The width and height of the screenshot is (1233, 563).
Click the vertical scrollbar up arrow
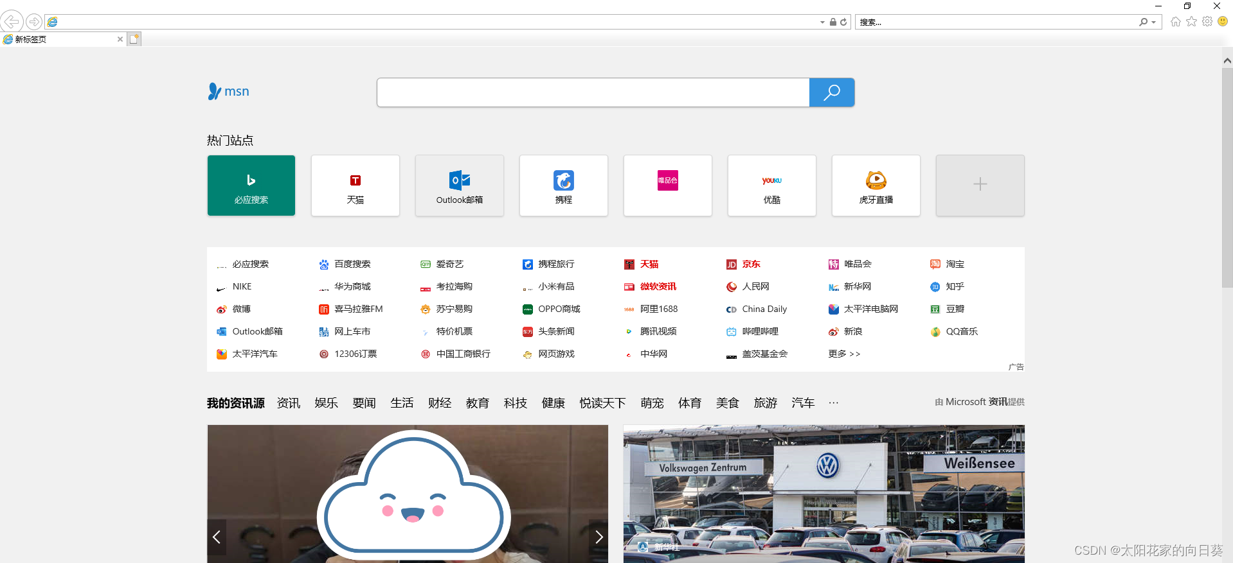pyautogui.click(x=1227, y=61)
